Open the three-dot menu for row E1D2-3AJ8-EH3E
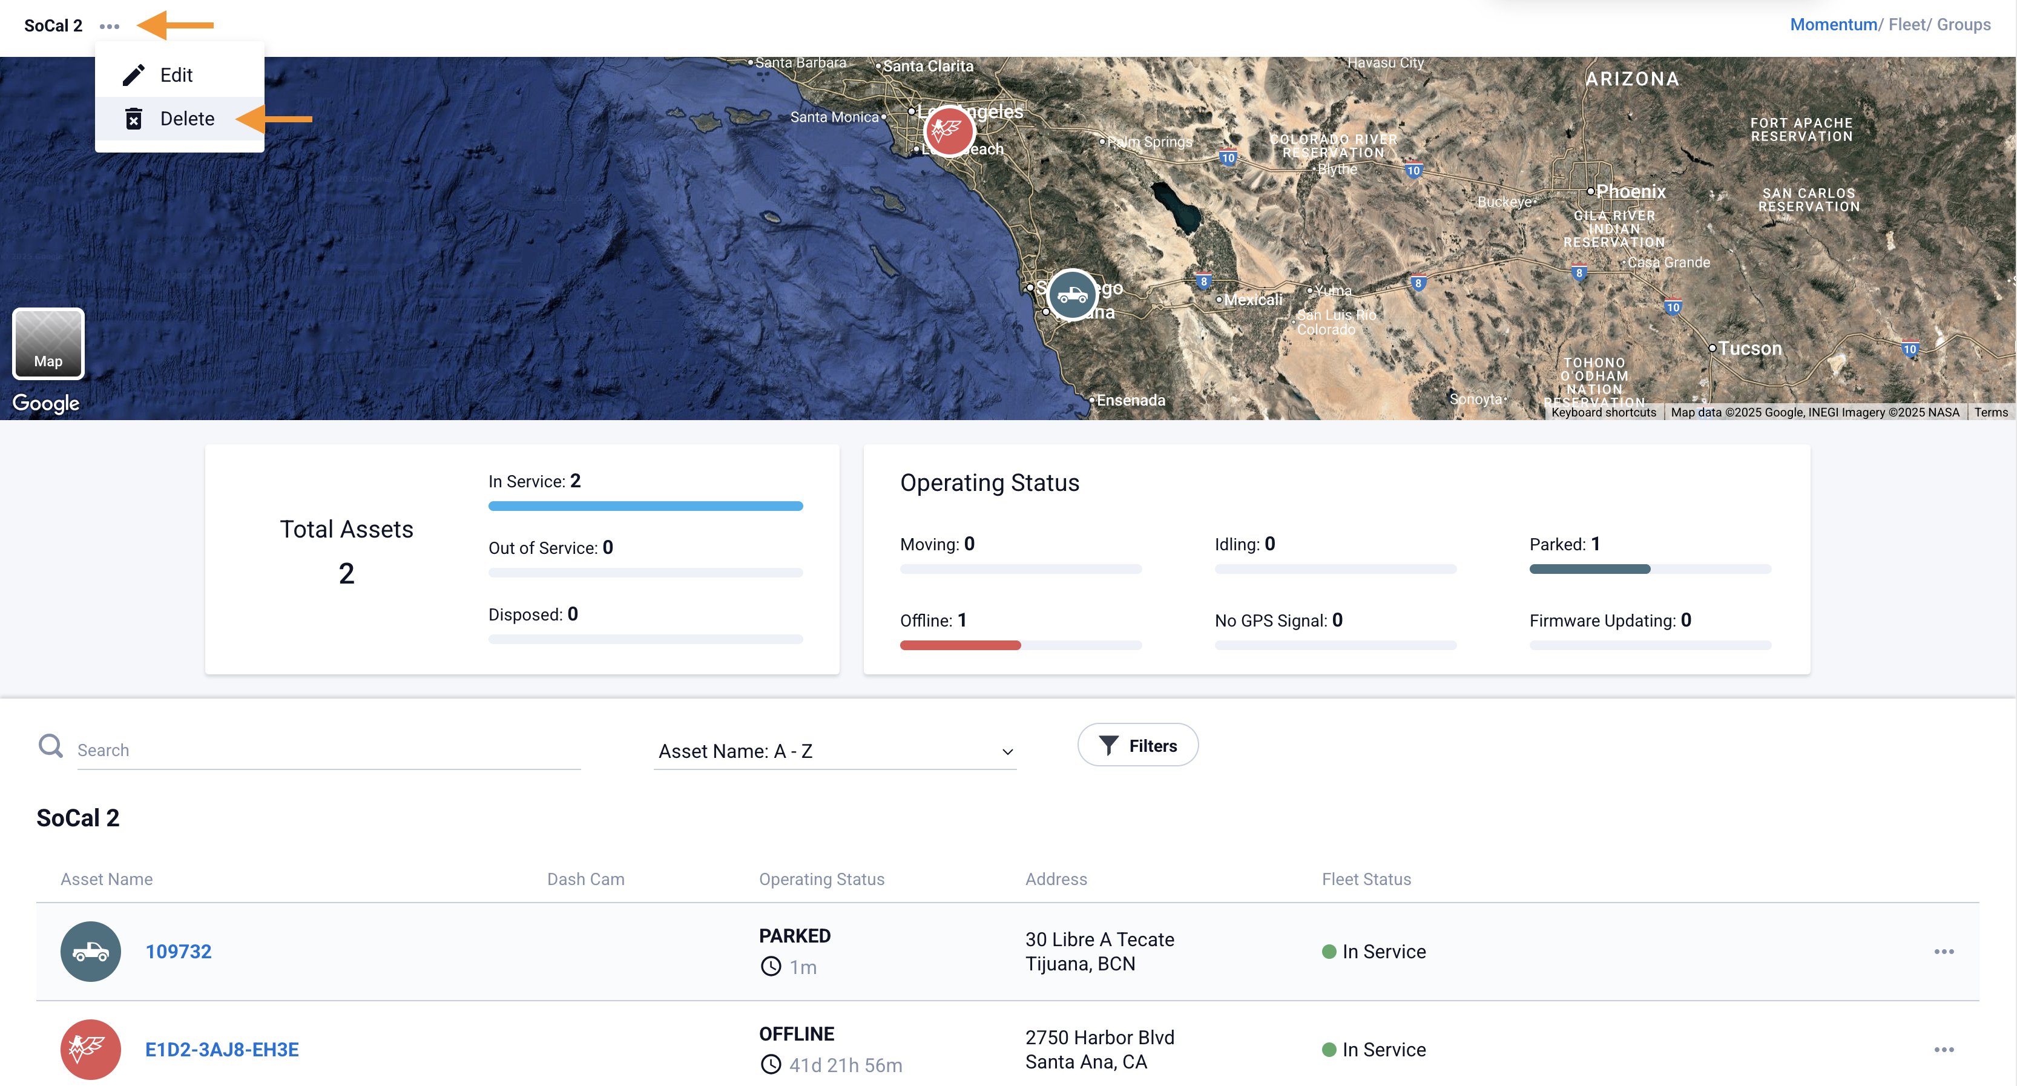 (1943, 1048)
